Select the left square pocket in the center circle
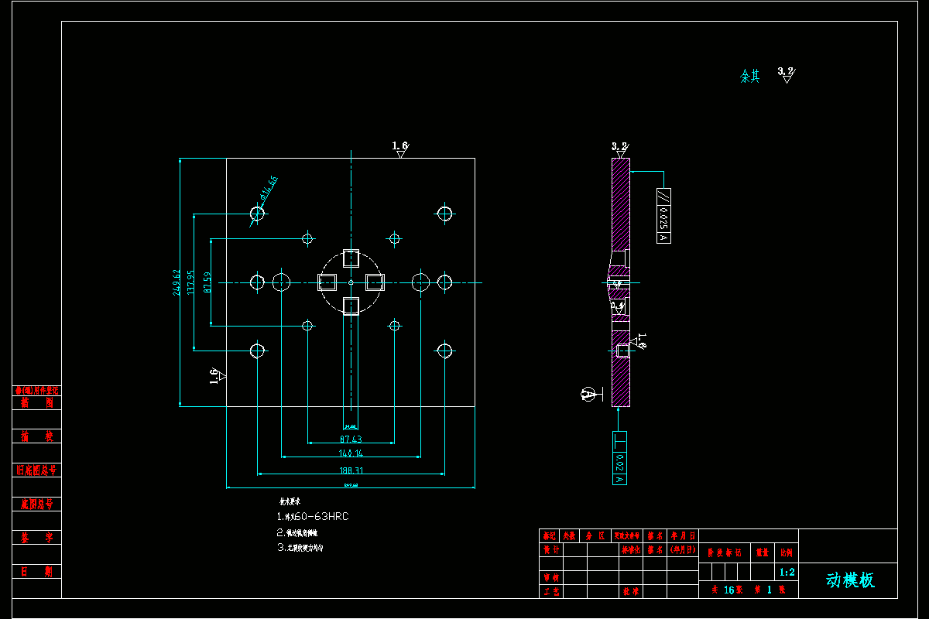929x619 pixels. click(328, 282)
